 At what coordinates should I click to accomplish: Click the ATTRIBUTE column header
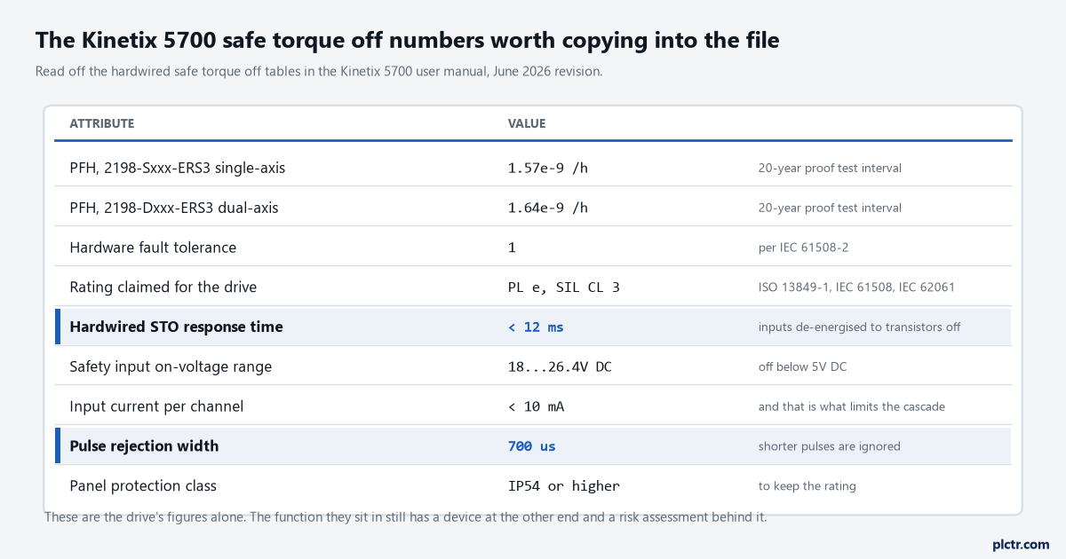pos(102,123)
